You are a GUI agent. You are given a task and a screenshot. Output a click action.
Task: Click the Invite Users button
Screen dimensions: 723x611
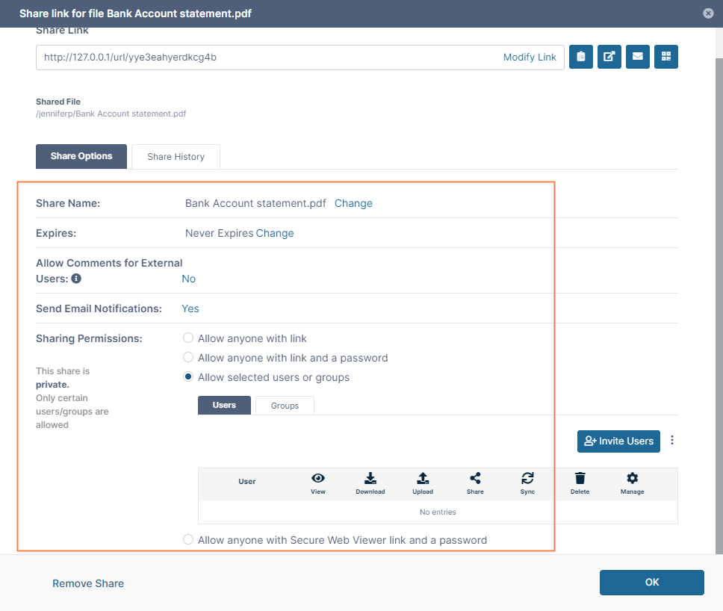(618, 441)
